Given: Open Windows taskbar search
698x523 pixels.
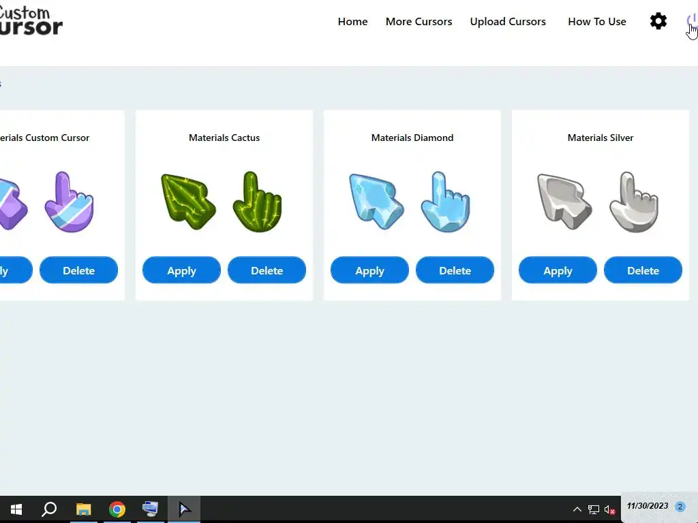Looking at the screenshot, I should pos(49,509).
